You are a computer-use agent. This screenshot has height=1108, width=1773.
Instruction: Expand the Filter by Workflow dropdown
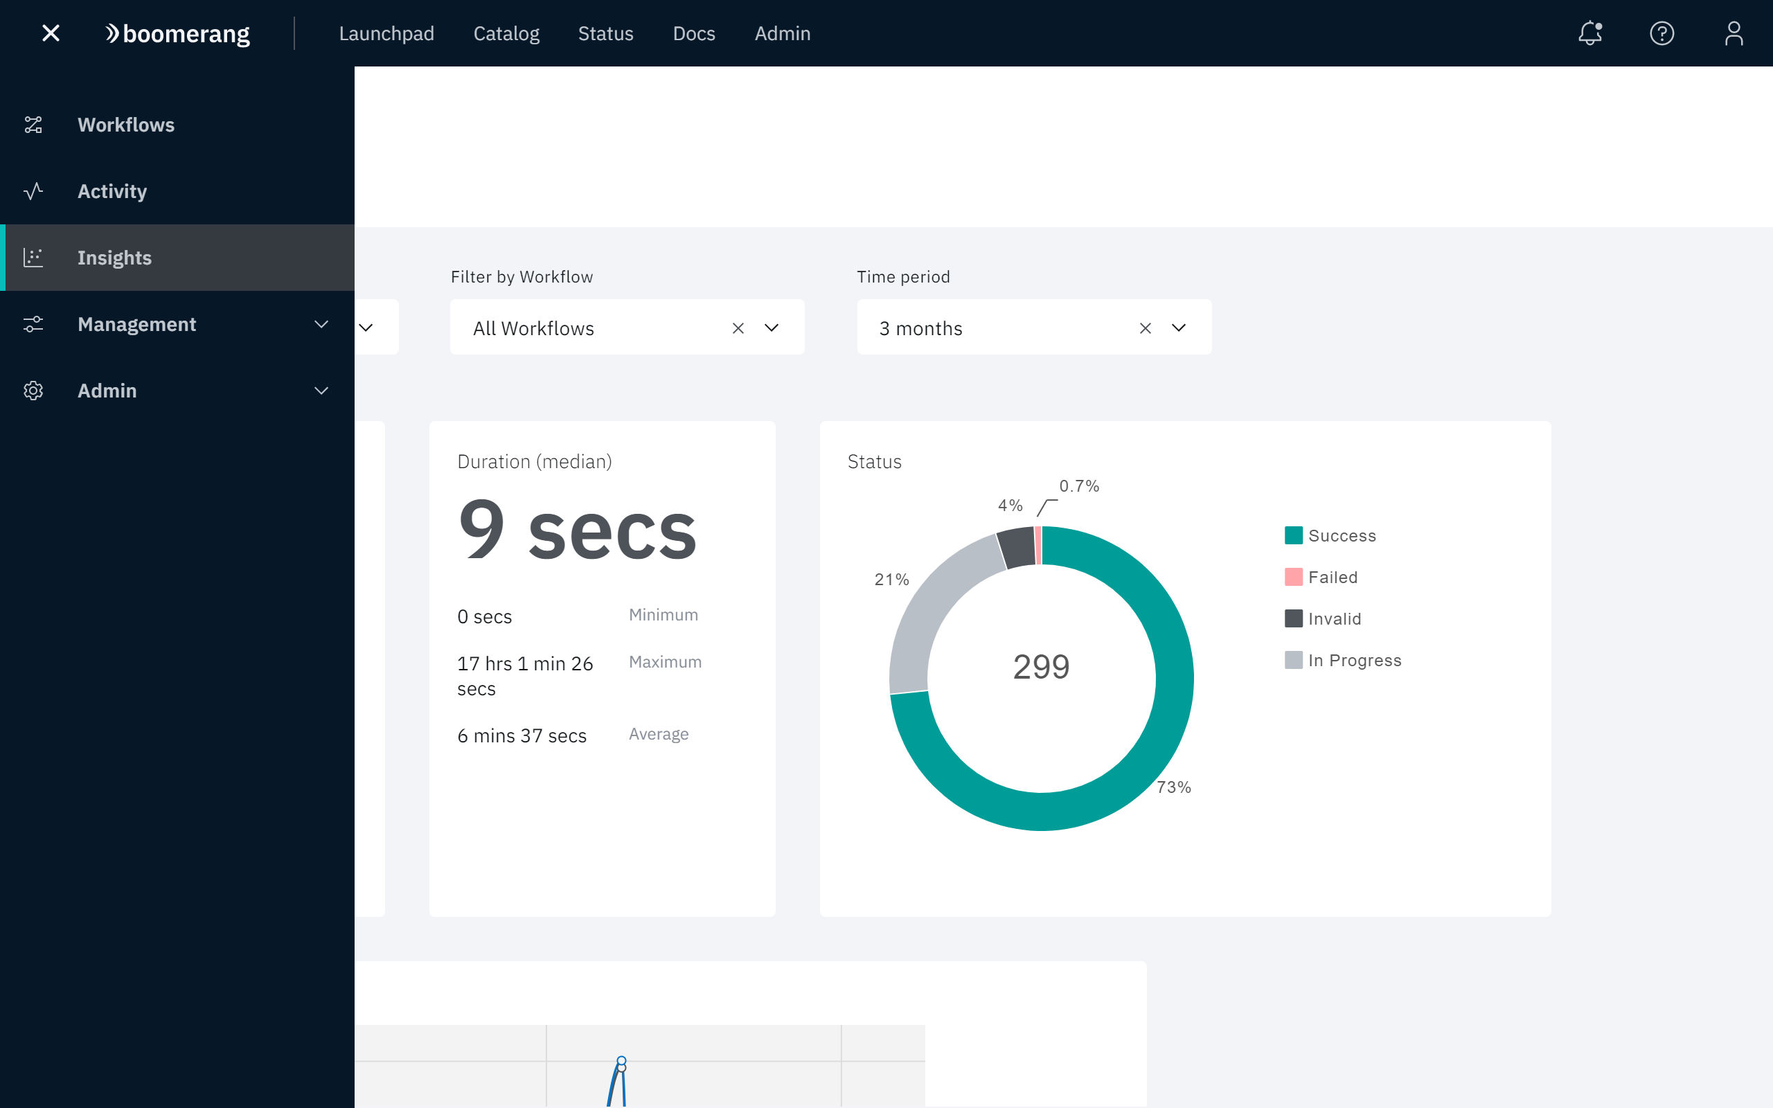click(x=771, y=328)
